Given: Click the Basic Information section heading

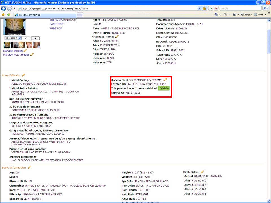Looking at the screenshot, I should [14, 167].
